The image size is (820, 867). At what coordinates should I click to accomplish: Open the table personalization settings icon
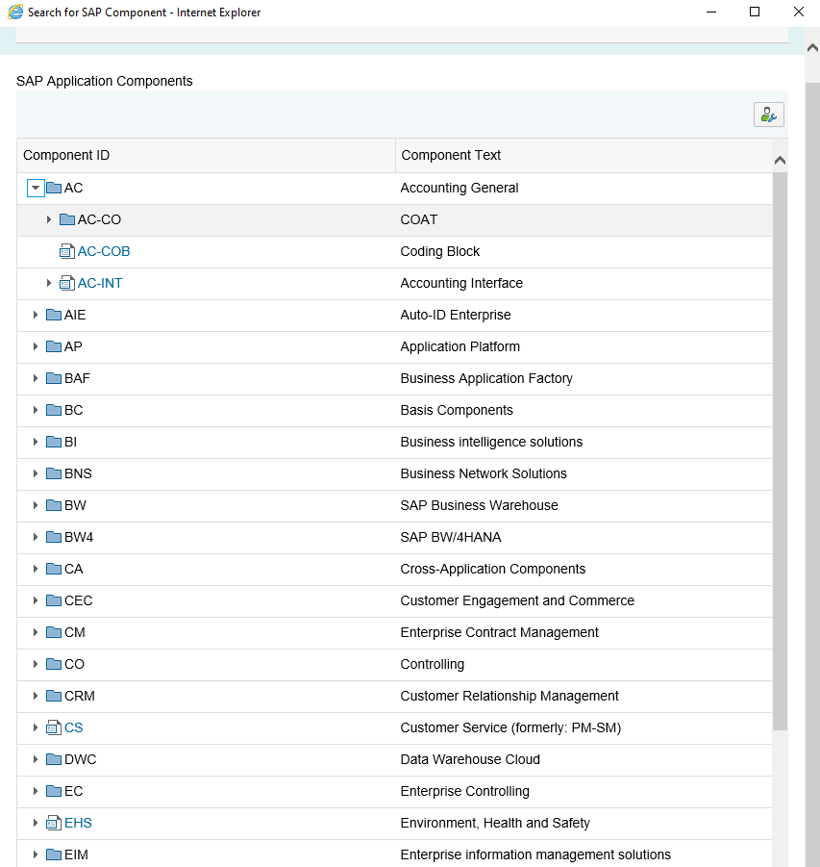click(x=769, y=115)
